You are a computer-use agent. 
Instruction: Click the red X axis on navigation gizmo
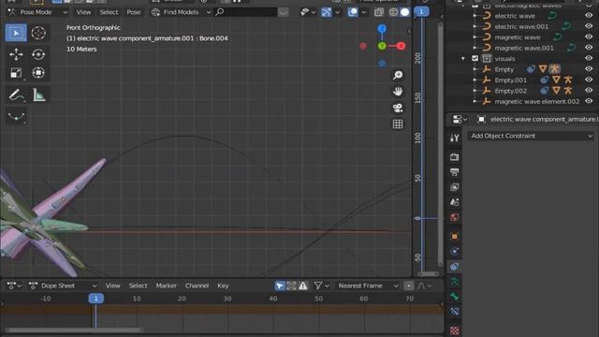click(401, 46)
